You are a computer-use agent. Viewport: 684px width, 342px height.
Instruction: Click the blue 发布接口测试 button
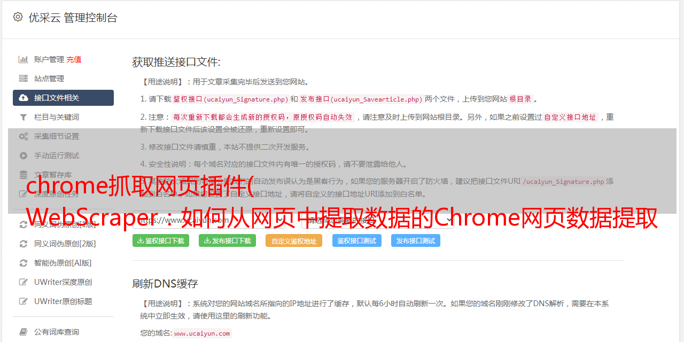click(416, 240)
